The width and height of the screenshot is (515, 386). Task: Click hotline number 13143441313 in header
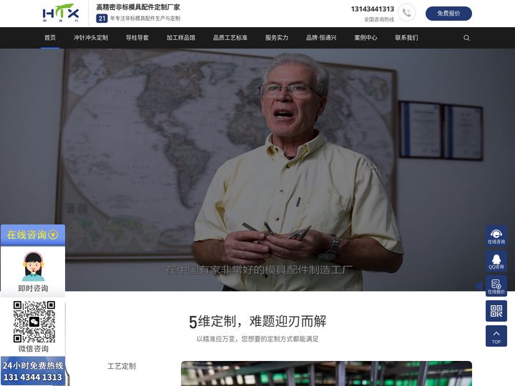pos(373,9)
